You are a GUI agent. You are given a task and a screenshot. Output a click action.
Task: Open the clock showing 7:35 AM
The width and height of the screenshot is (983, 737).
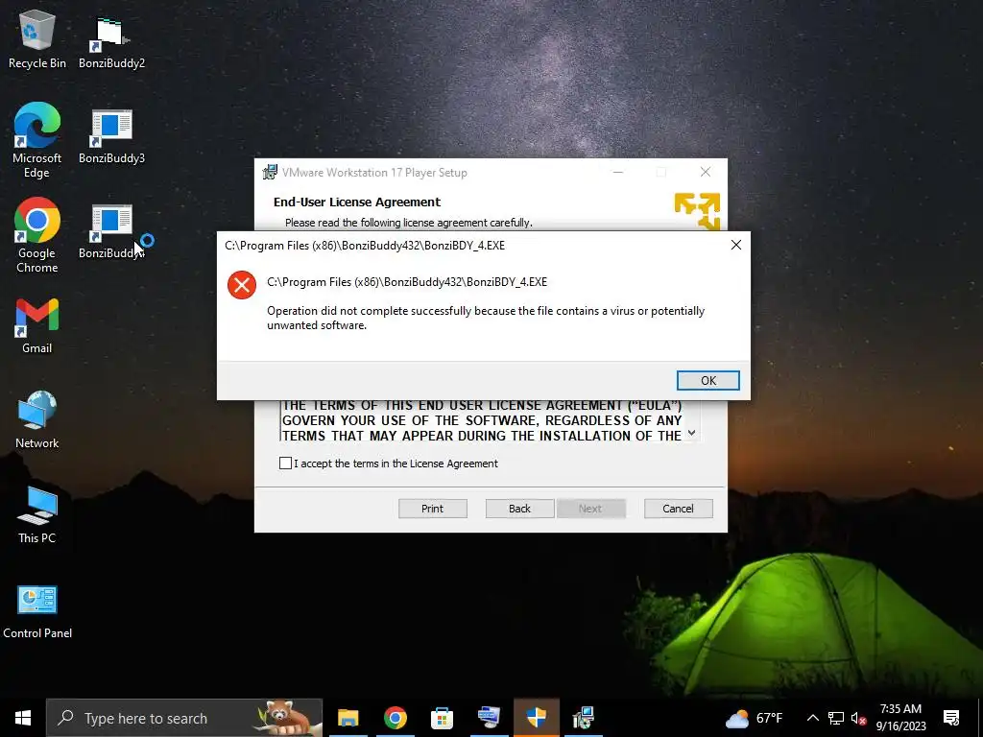click(900, 718)
